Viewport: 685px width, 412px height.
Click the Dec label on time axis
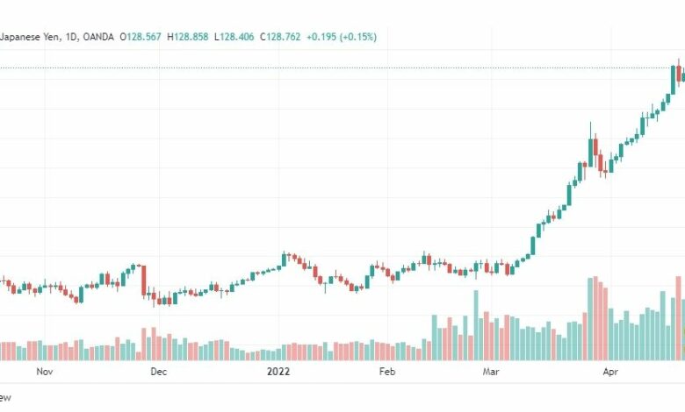coord(159,372)
